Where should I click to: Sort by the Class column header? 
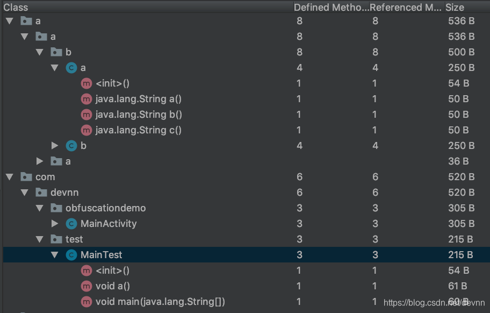click(x=16, y=8)
